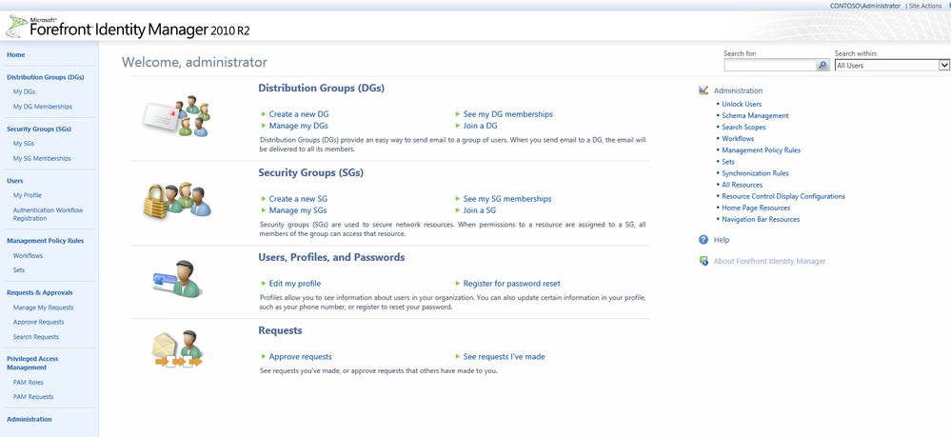Open Privileged Access Management in sidebar
The height and width of the screenshot is (437, 951).
pos(32,363)
